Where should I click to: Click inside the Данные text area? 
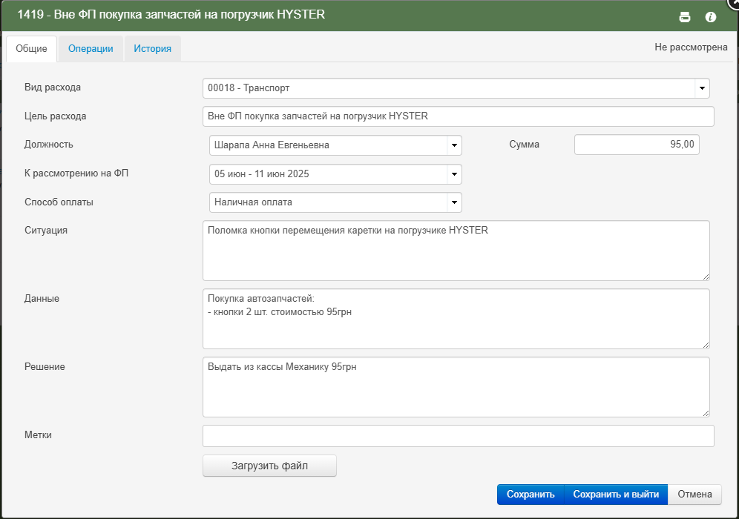456,319
